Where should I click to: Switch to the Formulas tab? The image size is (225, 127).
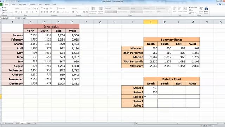click(x=32, y=4)
